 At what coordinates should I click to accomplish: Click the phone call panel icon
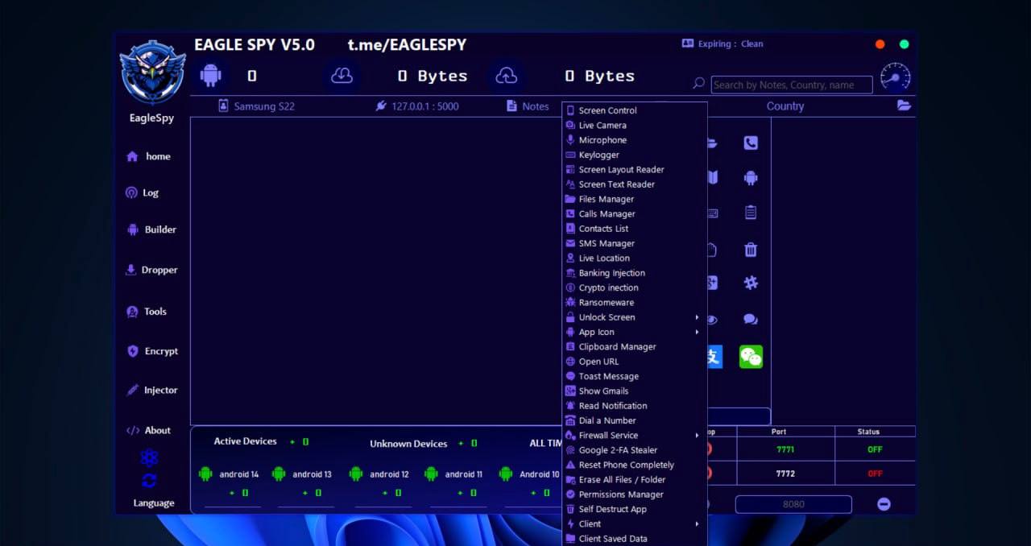click(751, 143)
